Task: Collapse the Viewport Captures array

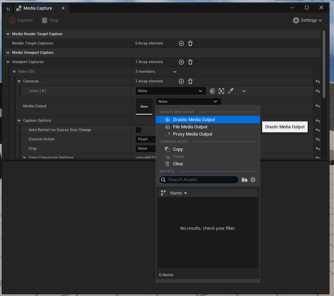Action: pos(8,62)
